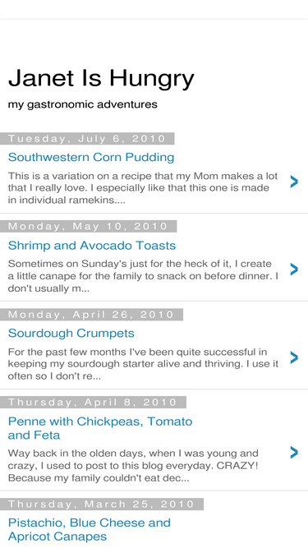Click the 'my gastronomic adventures' subtitle
This screenshot has height=548, width=308.
(x=83, y=104)
